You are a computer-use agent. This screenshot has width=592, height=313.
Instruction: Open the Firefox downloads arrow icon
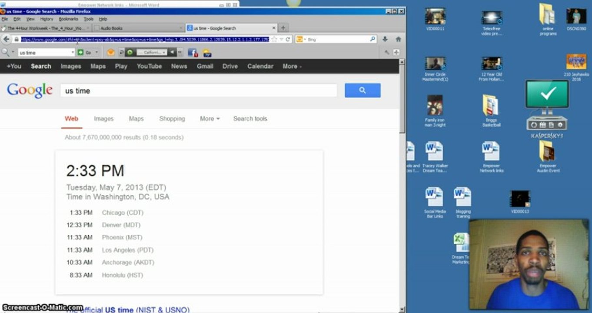click(x=385, y=39)
